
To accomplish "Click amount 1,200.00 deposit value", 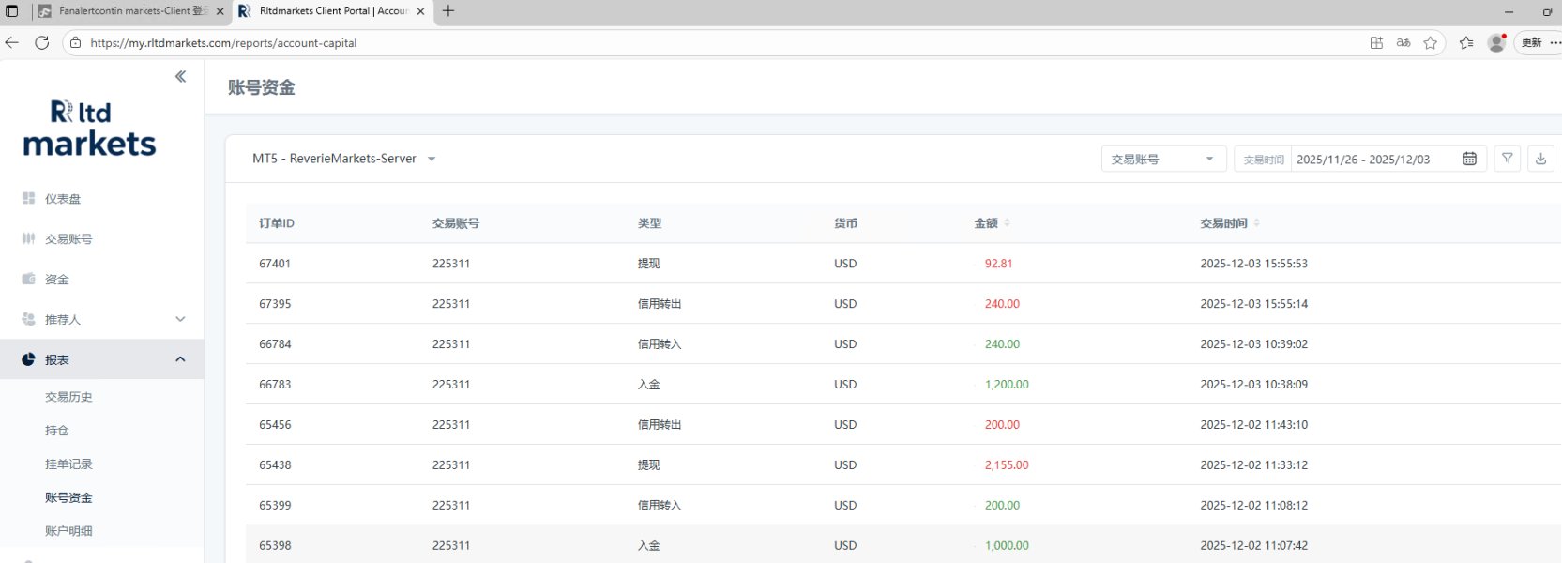I will click(1007, 385).
